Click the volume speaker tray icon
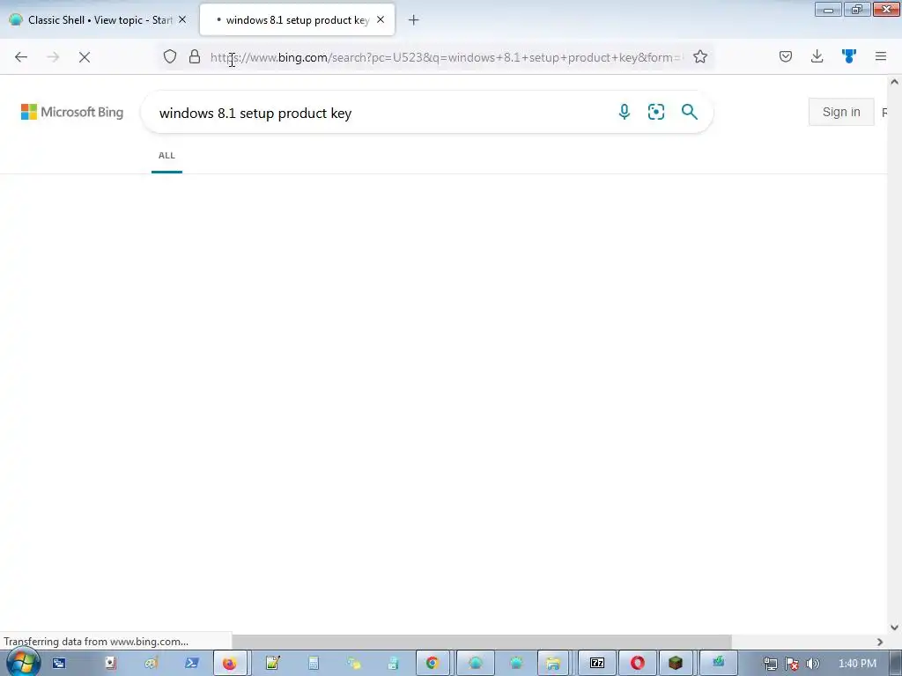902x676 pixels. (812, 664)
